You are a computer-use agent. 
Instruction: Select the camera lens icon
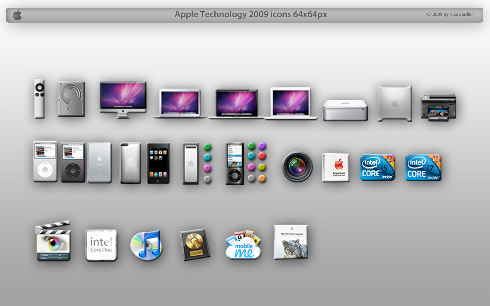coord(297,166)
